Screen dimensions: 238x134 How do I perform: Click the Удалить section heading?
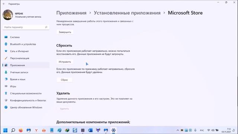click(63, 93)
